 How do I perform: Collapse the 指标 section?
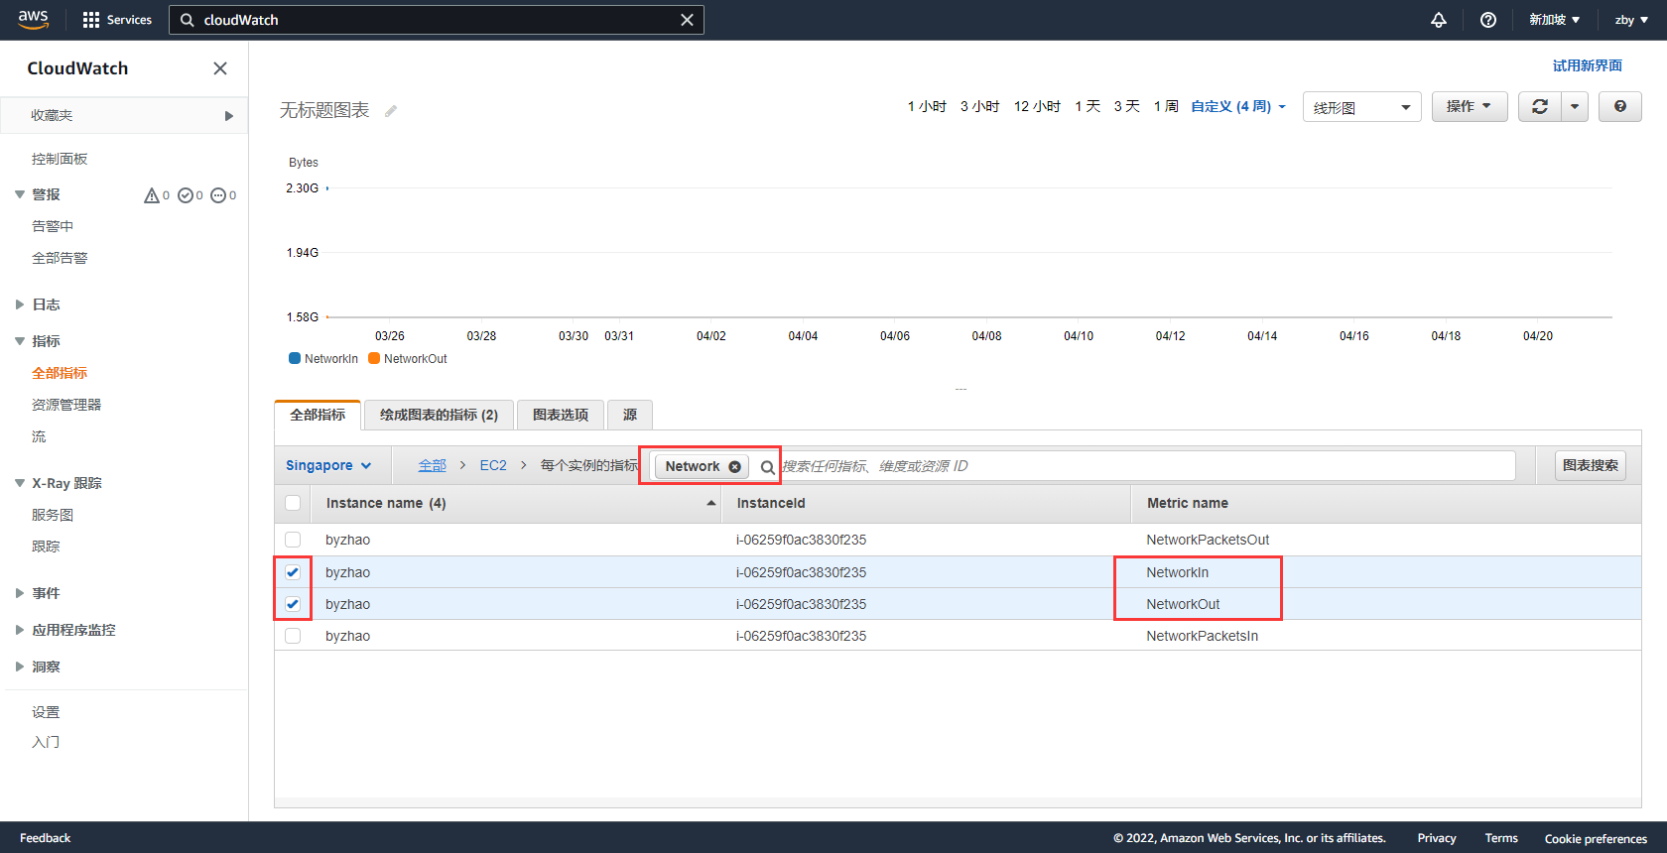coord(20,341)
